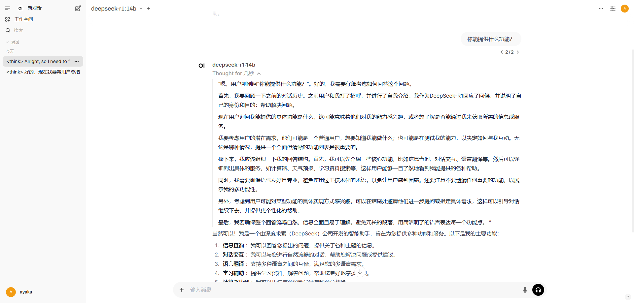Go to next response version arrow

coord(518,52)
